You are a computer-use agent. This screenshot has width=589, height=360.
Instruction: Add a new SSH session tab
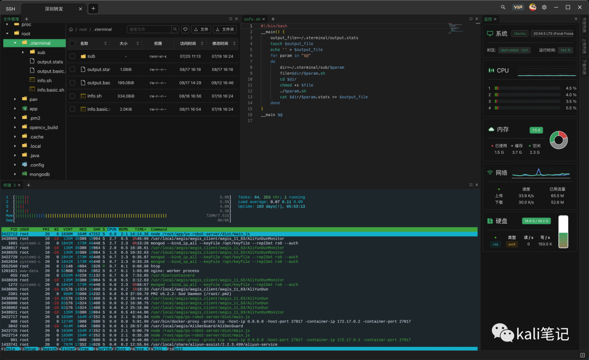(93, 8)
